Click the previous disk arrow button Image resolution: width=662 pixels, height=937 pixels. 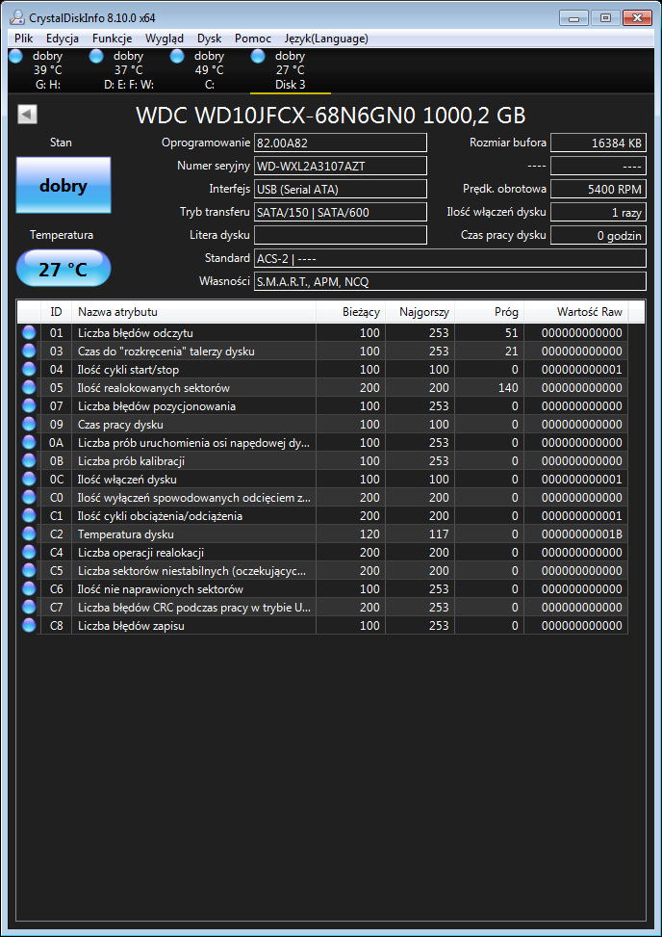[28, 115]
